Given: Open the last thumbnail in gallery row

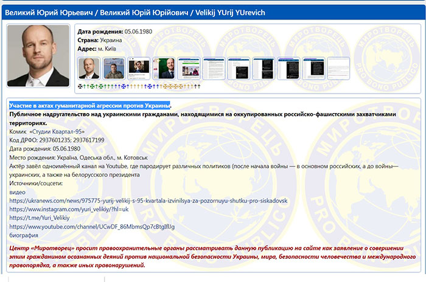Looking at the screenshot, I should pos(338,68).
